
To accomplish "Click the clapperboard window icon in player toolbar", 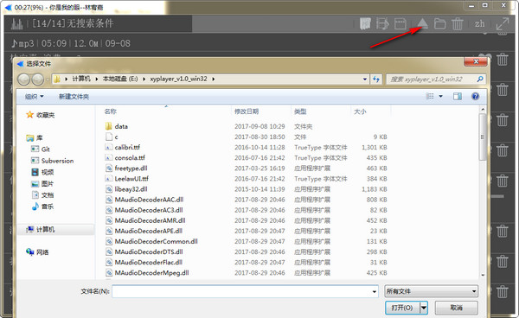I will (400, 24).
